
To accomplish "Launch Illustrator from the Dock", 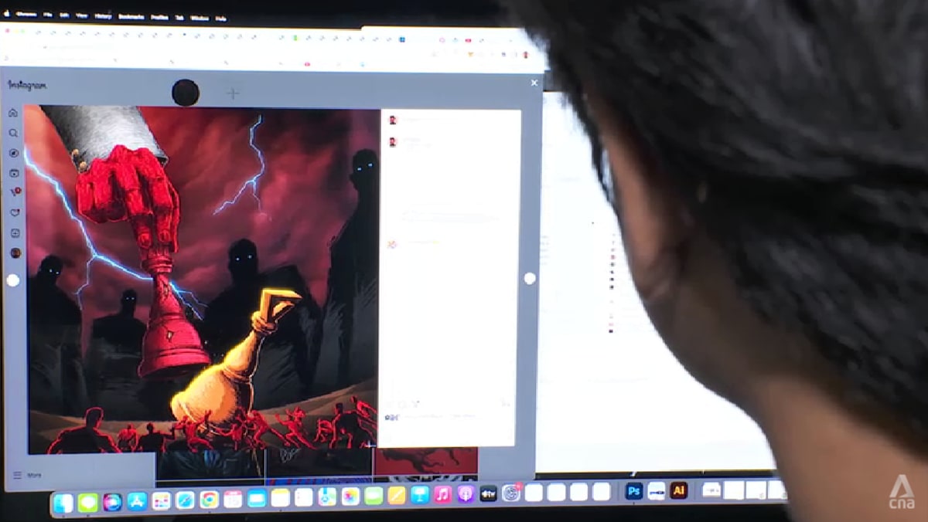I will tap(679, 491).
